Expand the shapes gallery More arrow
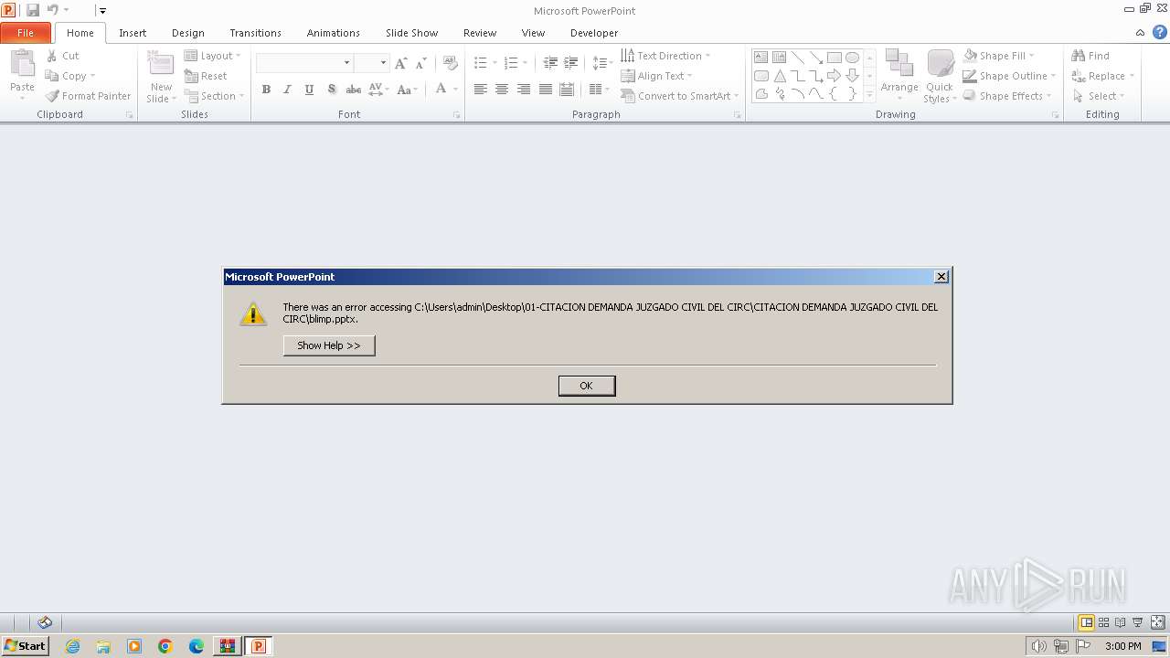 click(869, 94)
